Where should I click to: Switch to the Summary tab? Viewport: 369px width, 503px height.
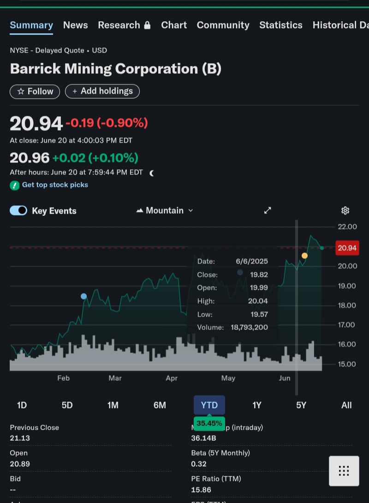[x=31, y=25]
